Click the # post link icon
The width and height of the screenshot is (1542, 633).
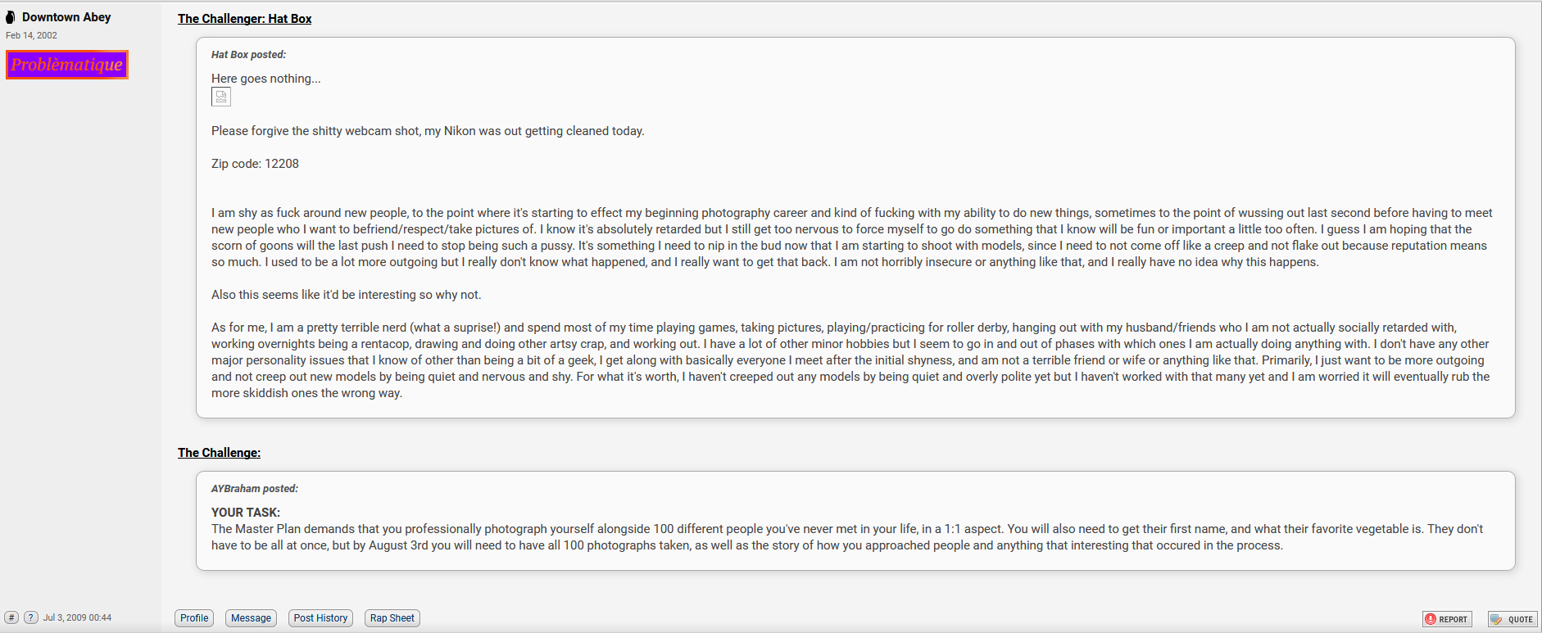click(11, 617)
